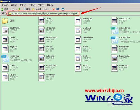Select the africa.map file icon

pos(42,30)
